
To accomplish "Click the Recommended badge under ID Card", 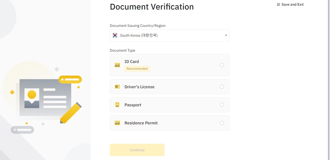I will (137, 69).
